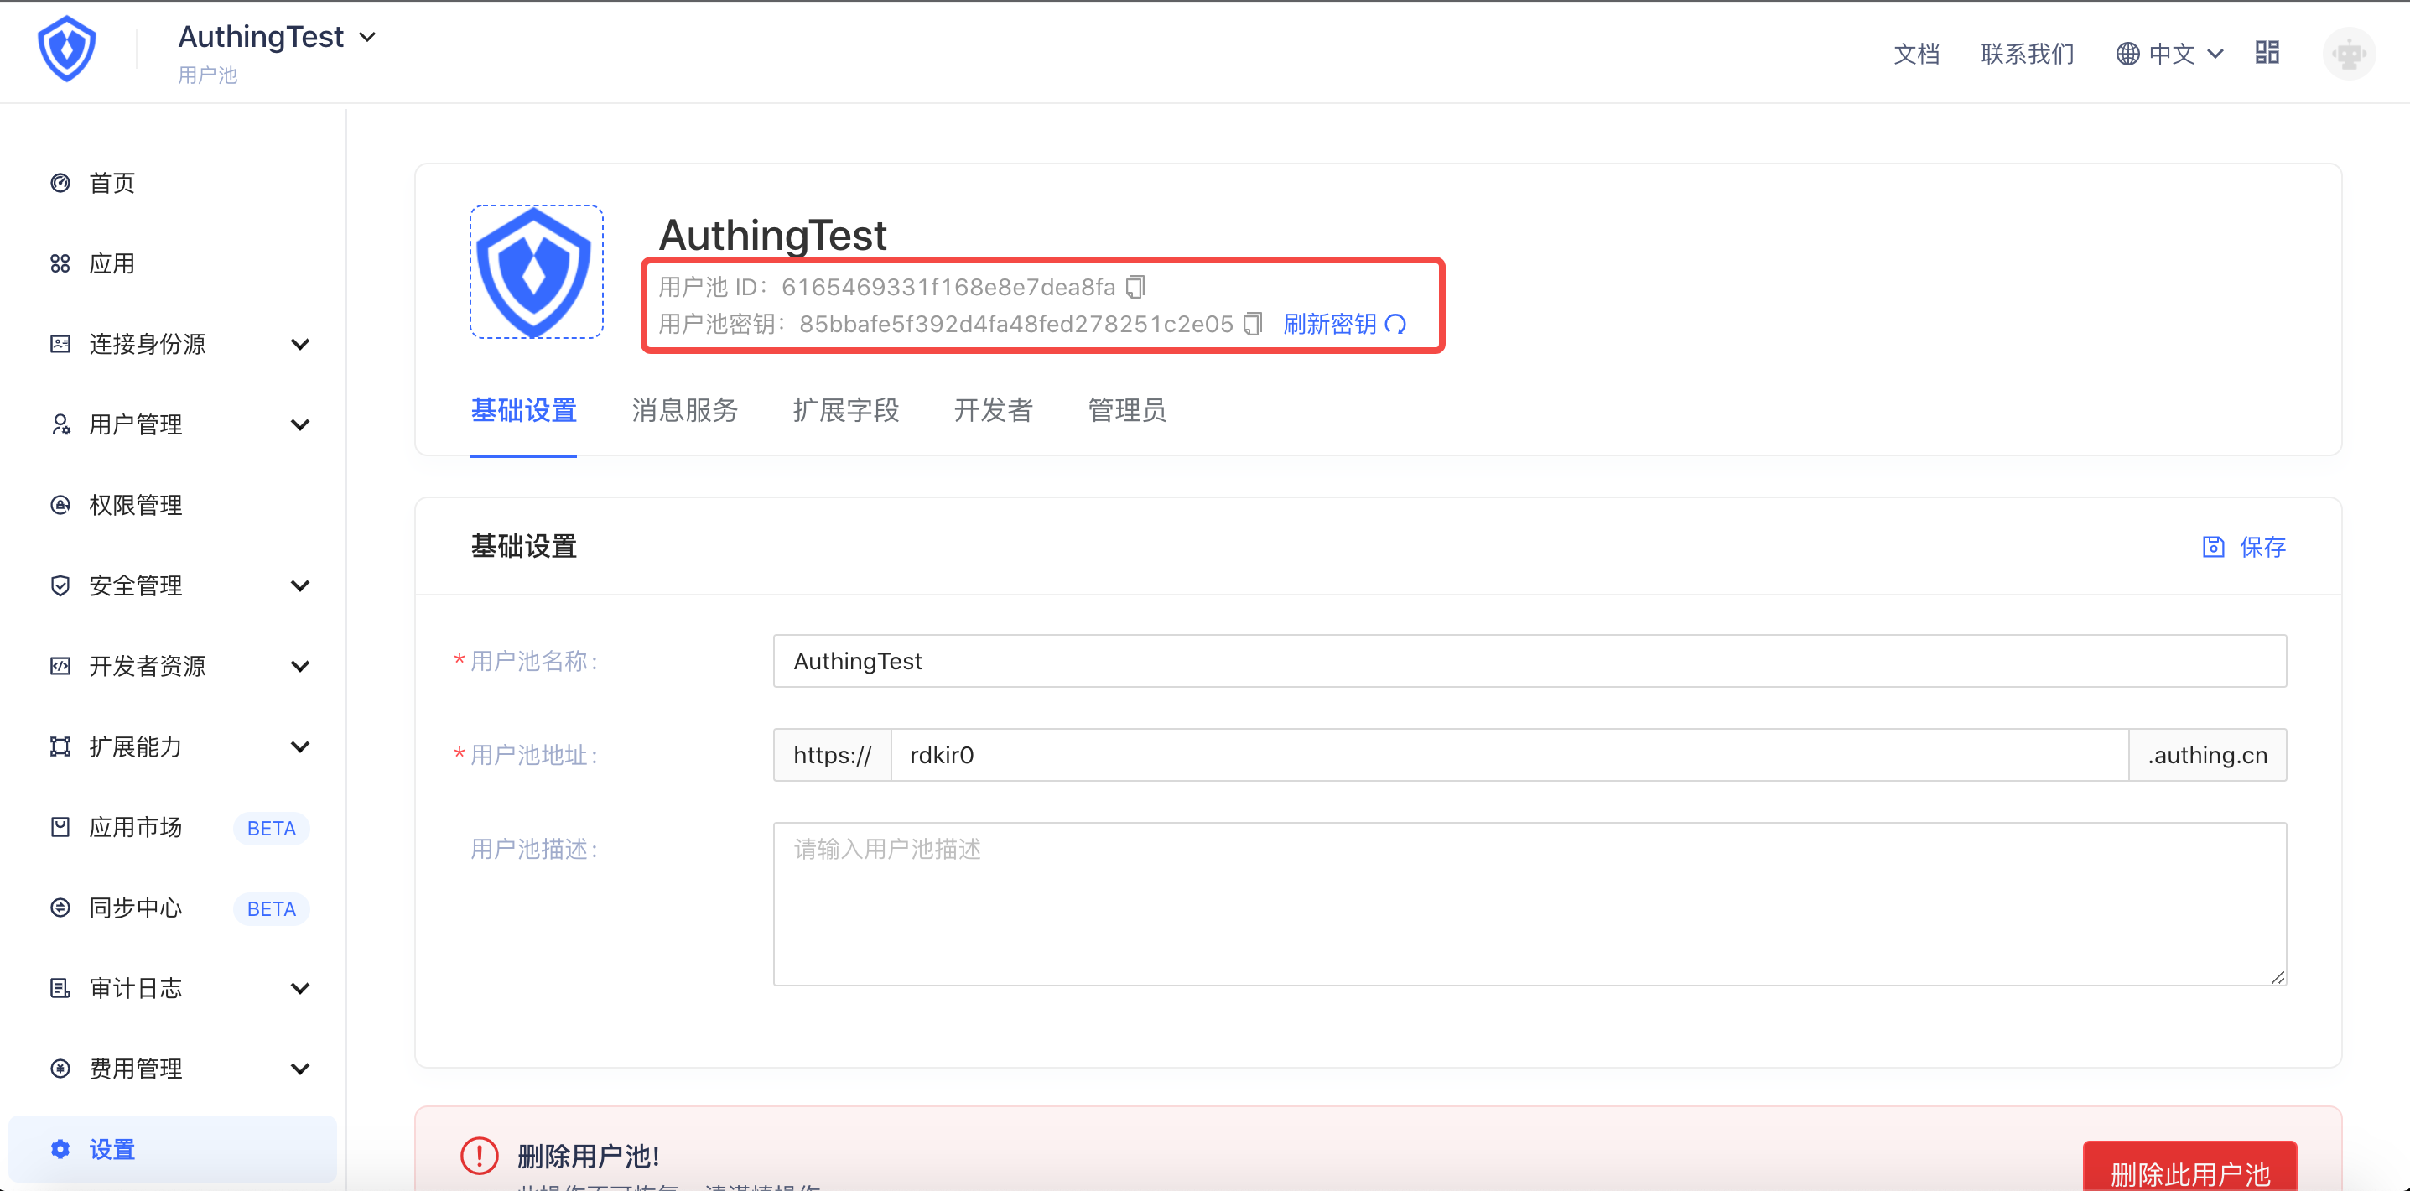Click the 设置 gear icon
This screenshot has width=2410, height=1191.
(x=60, y=1148)
